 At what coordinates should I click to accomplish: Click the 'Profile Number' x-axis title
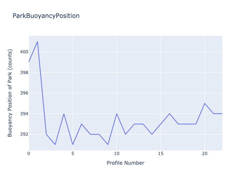tap(126, 163)
